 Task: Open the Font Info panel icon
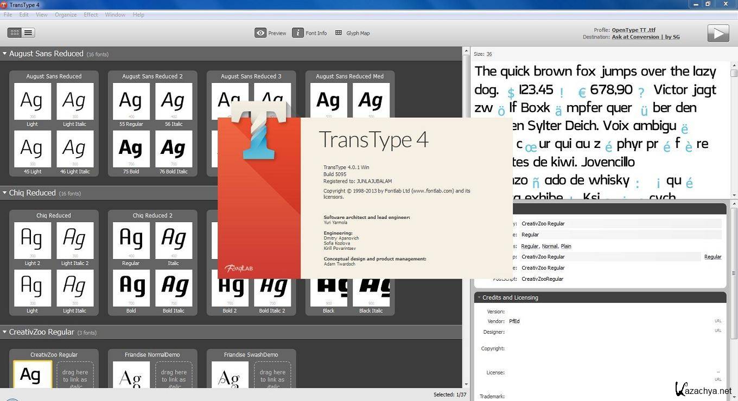click(x=298, y=33)
